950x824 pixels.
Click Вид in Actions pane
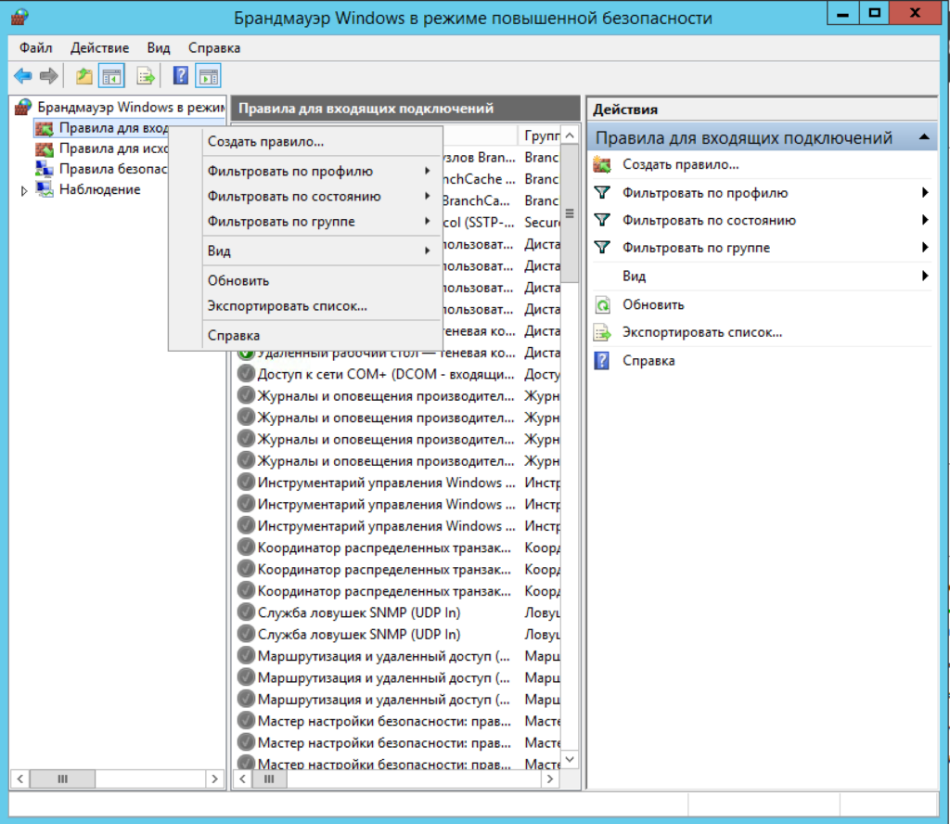(634, 277)
